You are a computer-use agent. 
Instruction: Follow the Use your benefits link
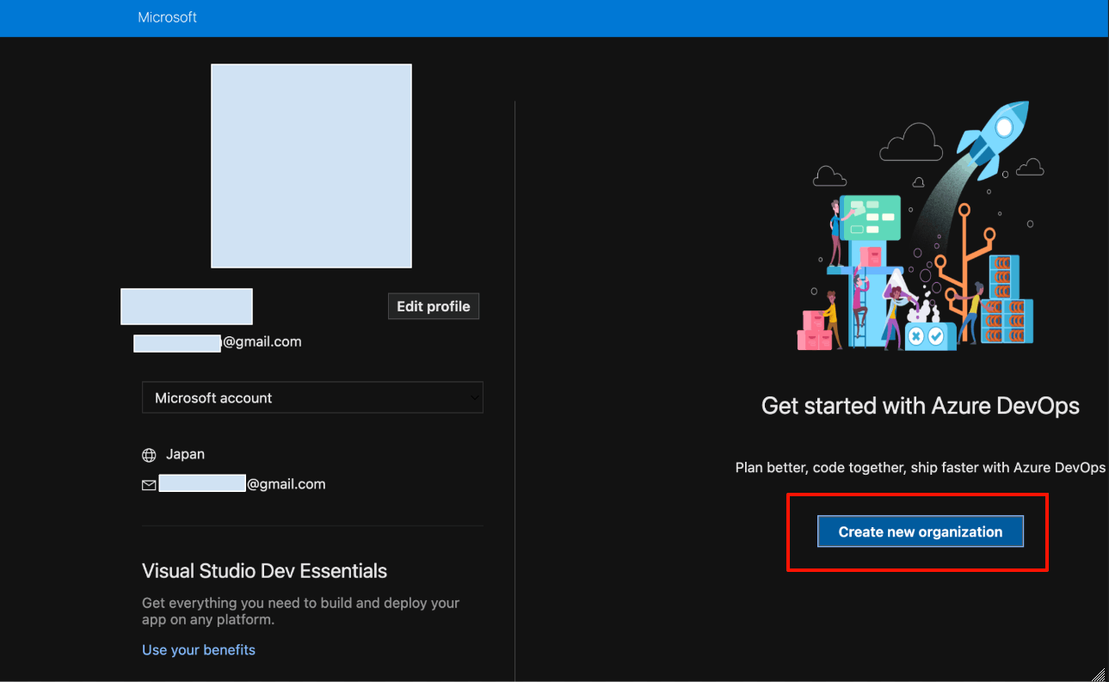coord(199,649)
